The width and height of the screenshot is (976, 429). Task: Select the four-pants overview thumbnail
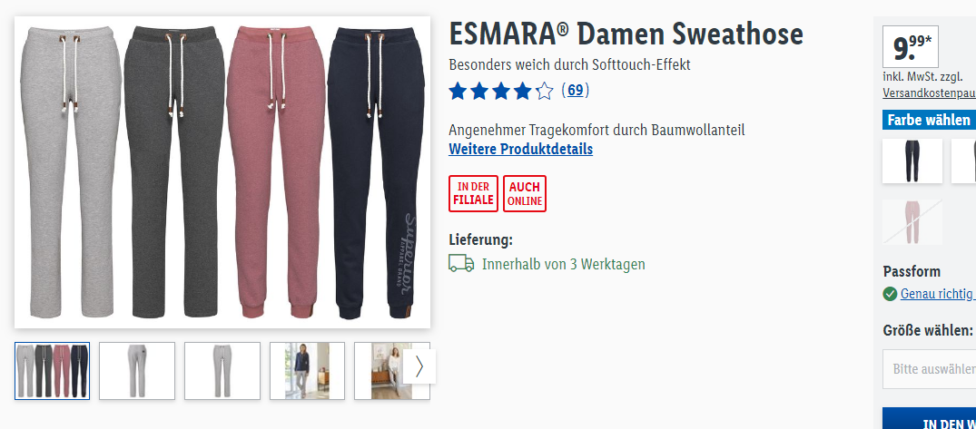[53, 371]
